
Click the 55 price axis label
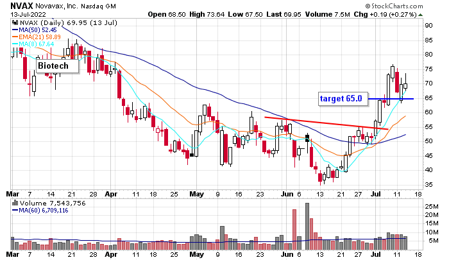click(428, 126)
